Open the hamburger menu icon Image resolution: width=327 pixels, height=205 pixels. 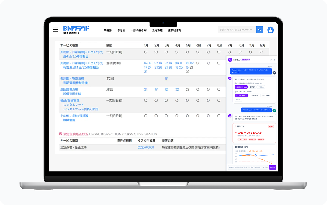(55, 30)
